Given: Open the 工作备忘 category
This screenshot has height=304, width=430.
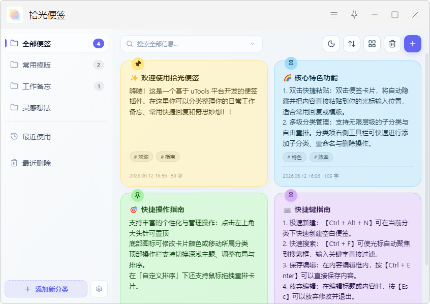Looking at the screenshot, I should point(56,86).
